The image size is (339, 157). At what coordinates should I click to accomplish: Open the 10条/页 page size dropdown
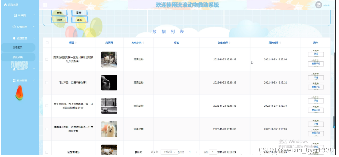pyautogui.click(x=169, y=152)
